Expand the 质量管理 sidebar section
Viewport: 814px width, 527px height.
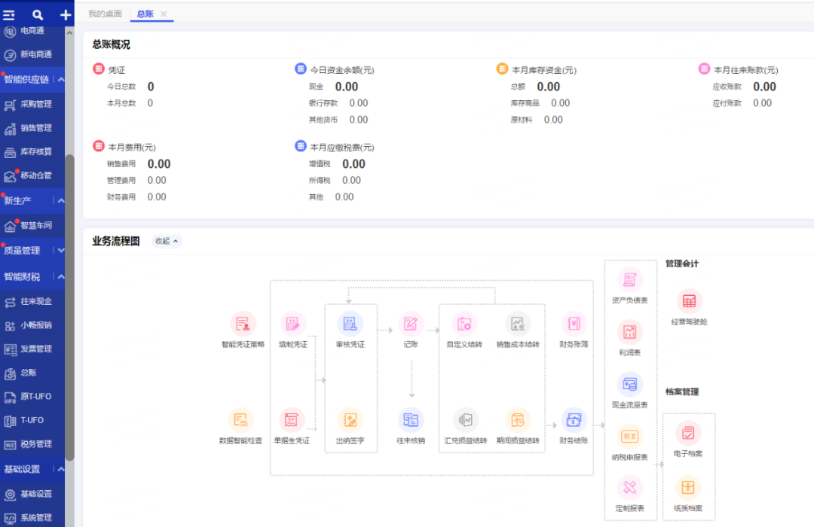(x=61, y=250)
